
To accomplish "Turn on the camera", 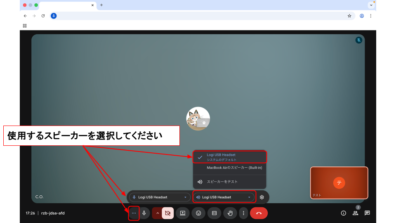I will 167,213.
